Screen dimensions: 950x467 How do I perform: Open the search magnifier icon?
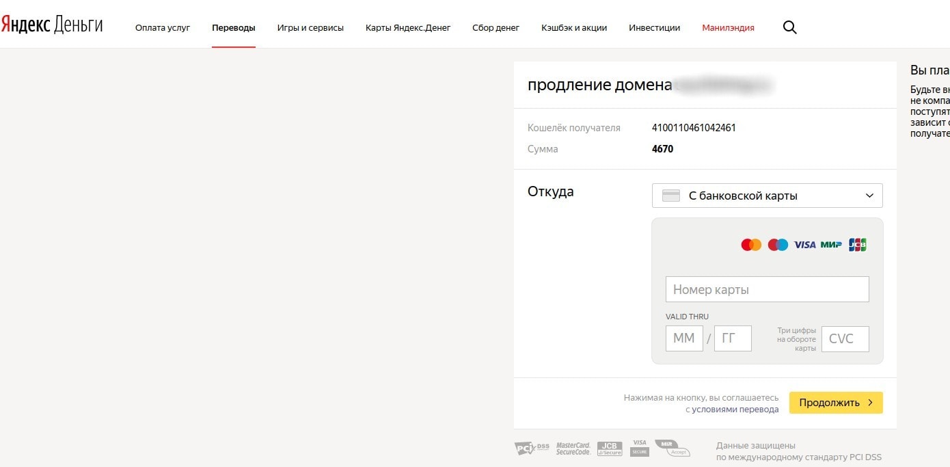[x=789, y=28]
